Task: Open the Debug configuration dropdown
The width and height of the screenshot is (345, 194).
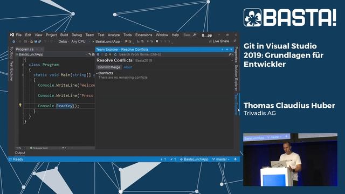Action: (x=64, y=41)
